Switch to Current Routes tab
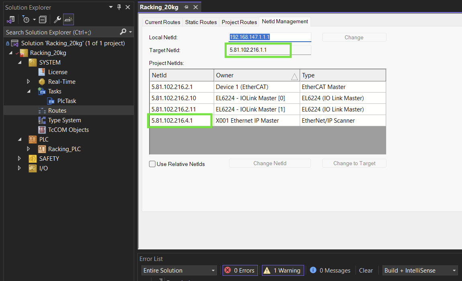 tap(162, 22)
